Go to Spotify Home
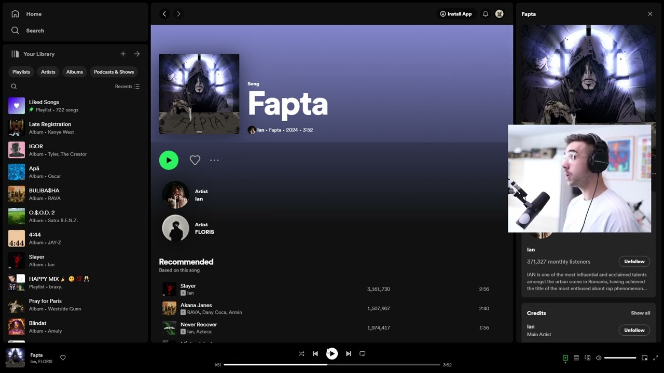Screen dimensions: 664x373 26,14
